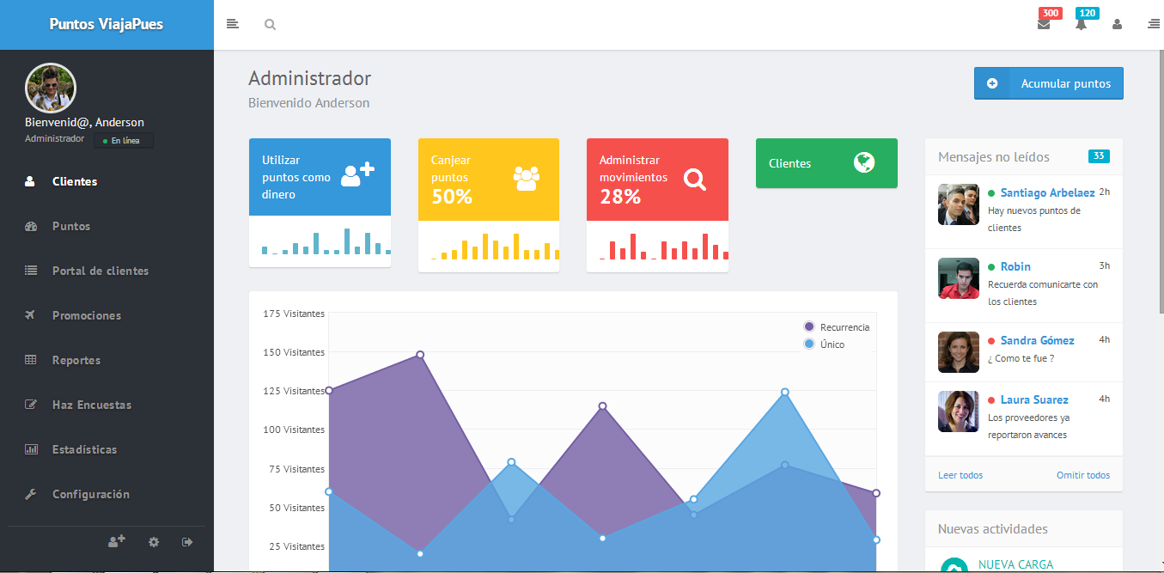Viewport: 1164px width, 573px height.
Task: Toggle the Único legend swatch
Action: 808,344
